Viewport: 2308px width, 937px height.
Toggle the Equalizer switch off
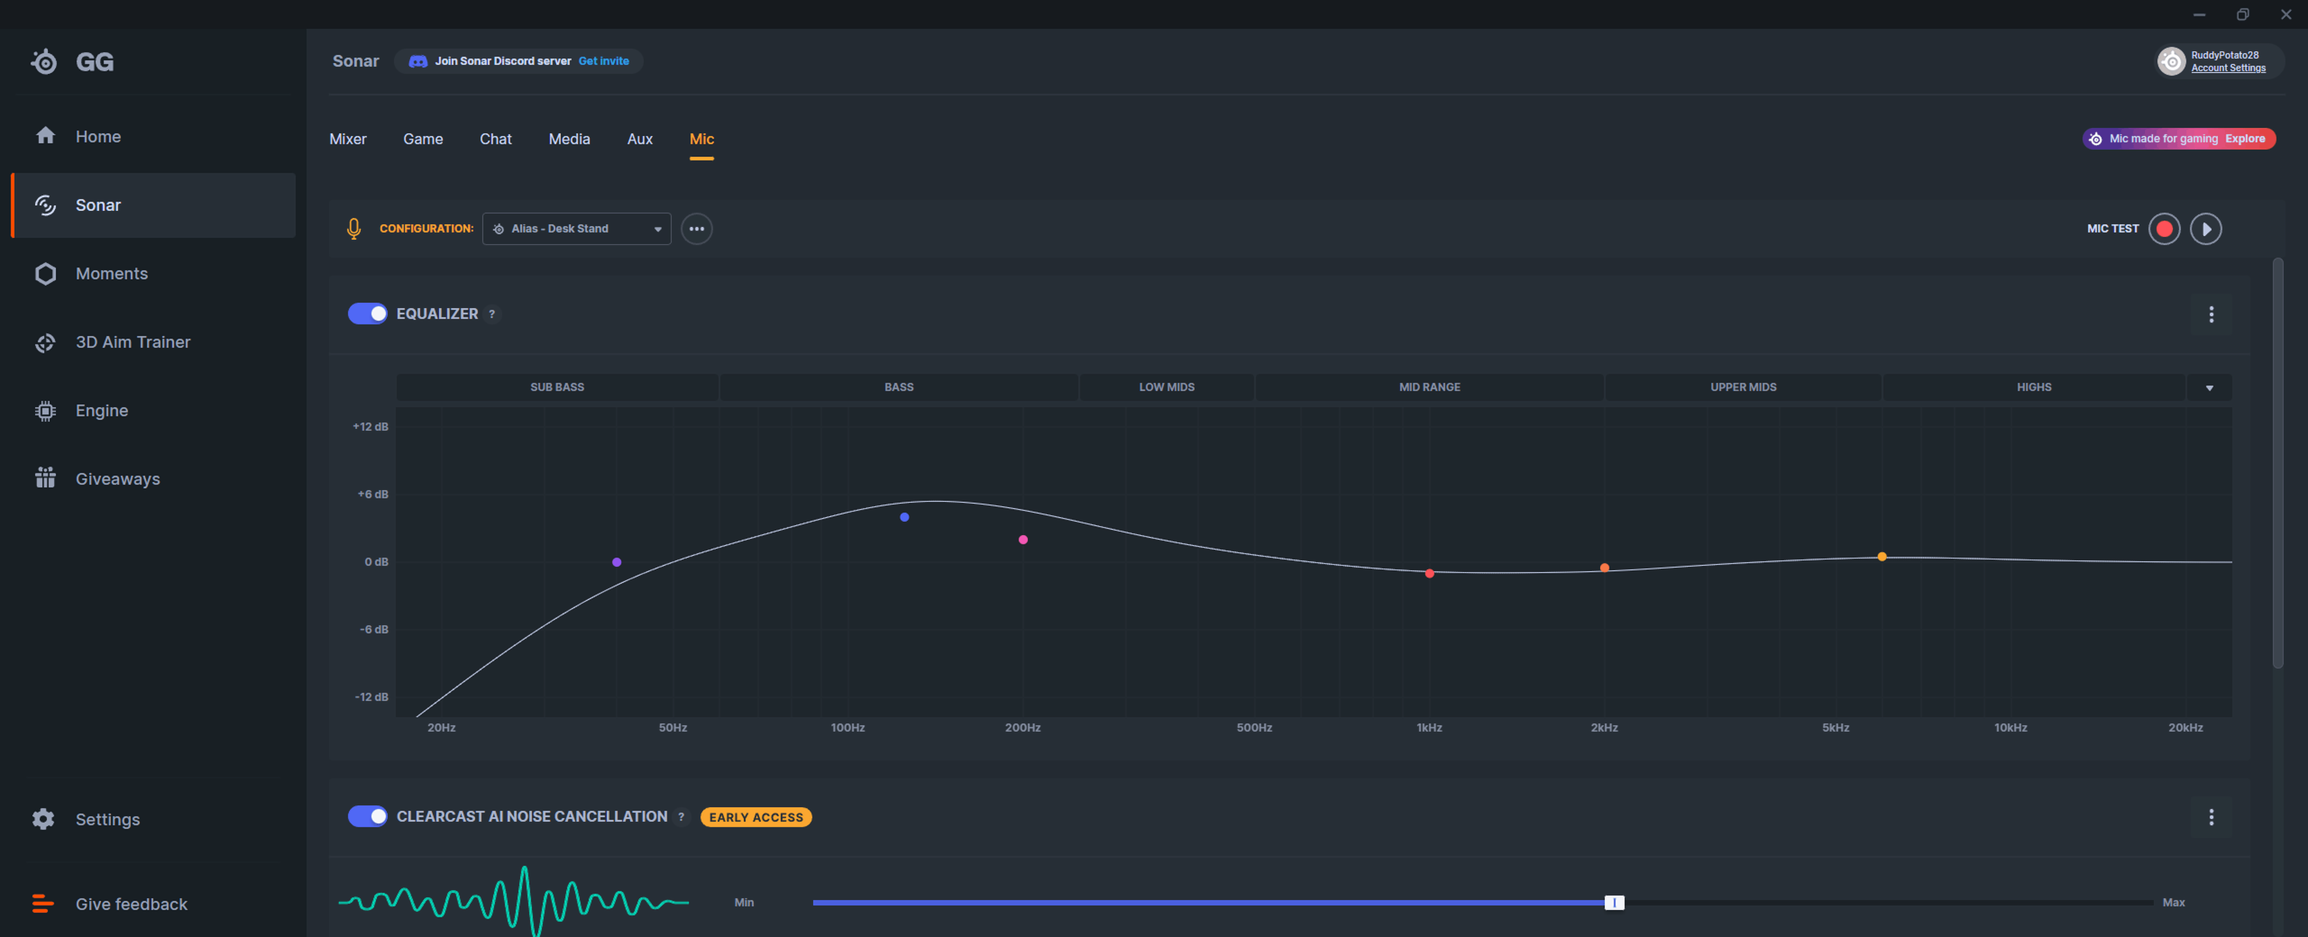(x=367, y=314)
